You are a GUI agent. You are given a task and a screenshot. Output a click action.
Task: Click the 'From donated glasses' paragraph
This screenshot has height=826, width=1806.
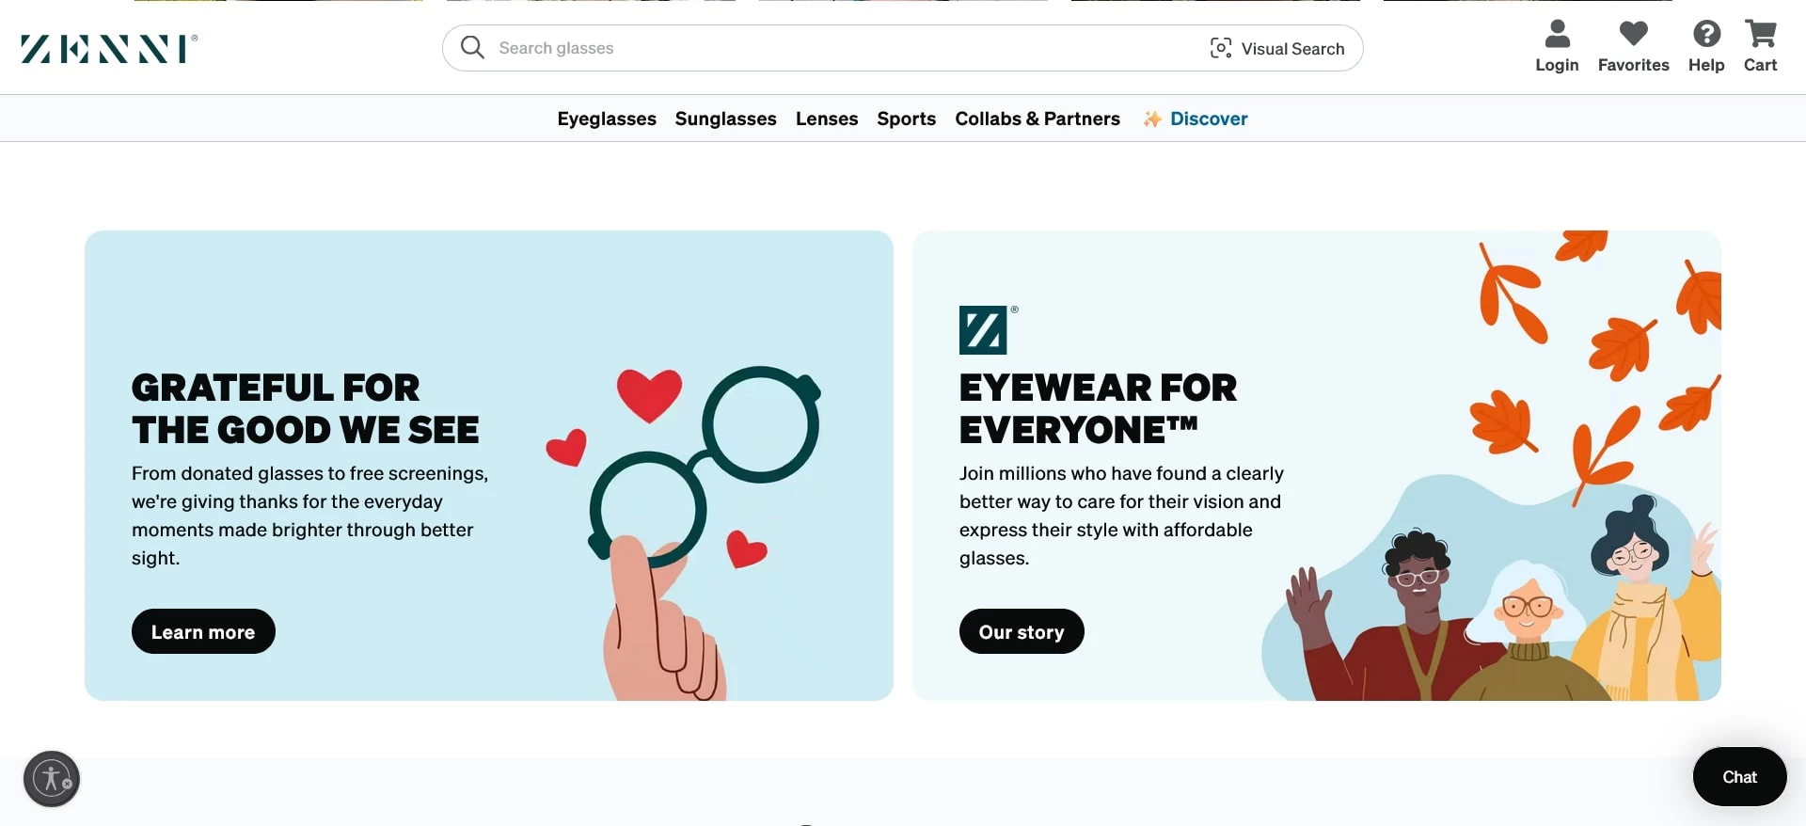click(310, 516)
